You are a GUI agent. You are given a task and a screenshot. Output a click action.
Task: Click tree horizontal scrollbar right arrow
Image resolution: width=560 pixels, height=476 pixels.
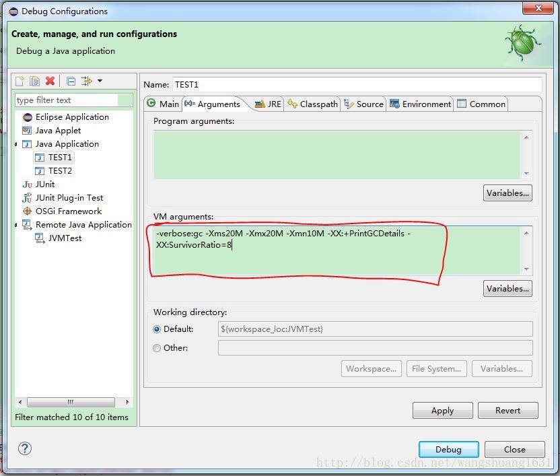tap(127, 402)
